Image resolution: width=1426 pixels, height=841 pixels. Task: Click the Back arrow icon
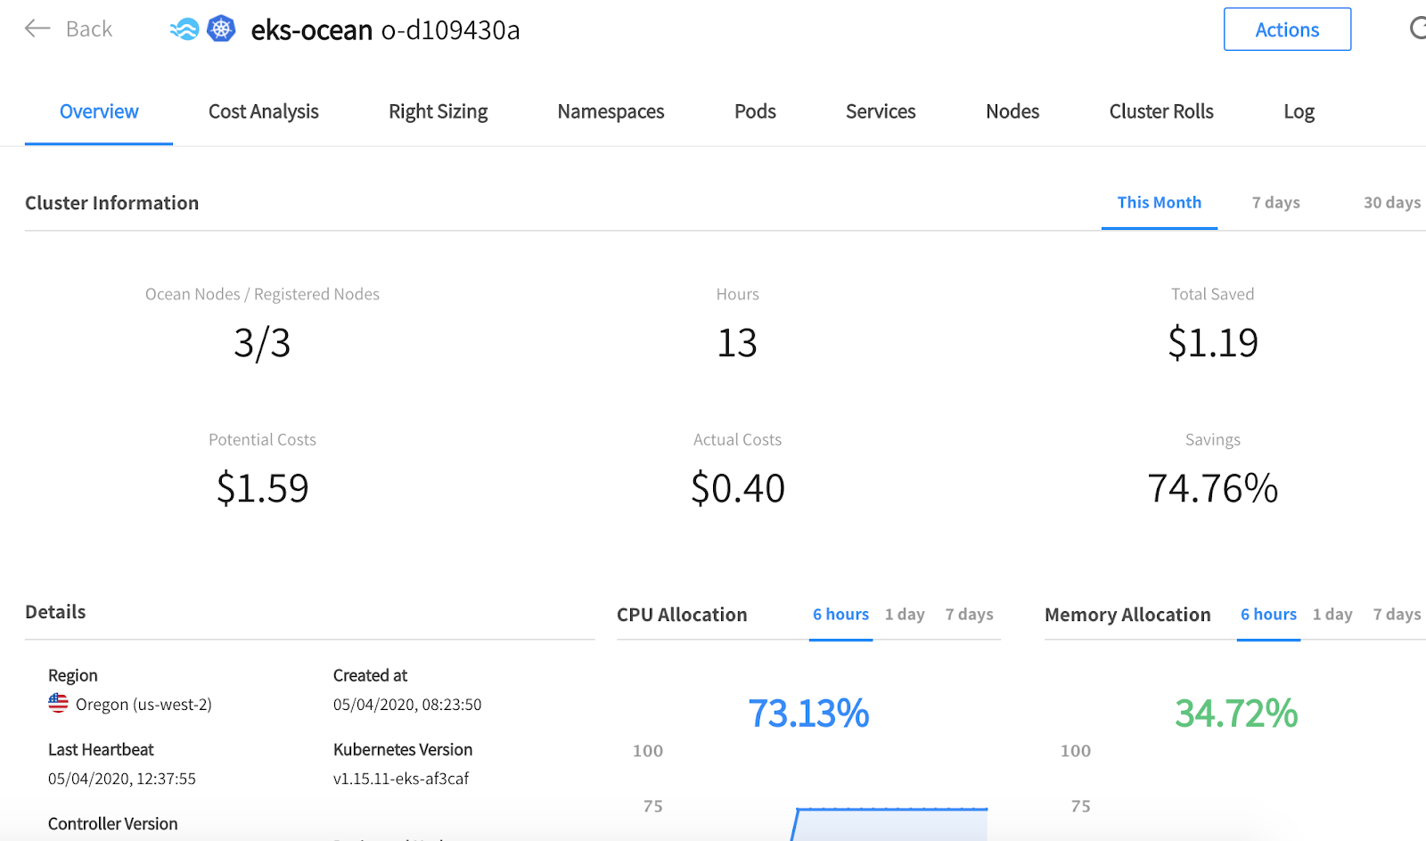(37, 29)
